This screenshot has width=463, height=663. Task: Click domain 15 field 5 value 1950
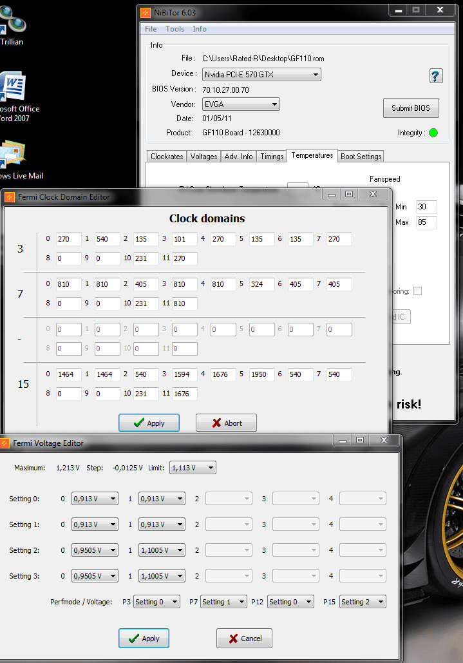click(262, 374)
